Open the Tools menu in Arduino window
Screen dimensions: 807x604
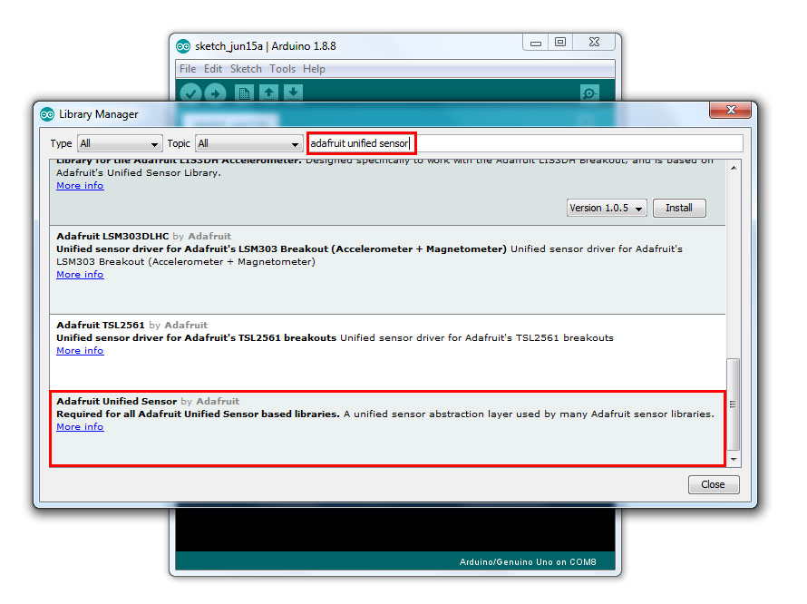[282, 69]
